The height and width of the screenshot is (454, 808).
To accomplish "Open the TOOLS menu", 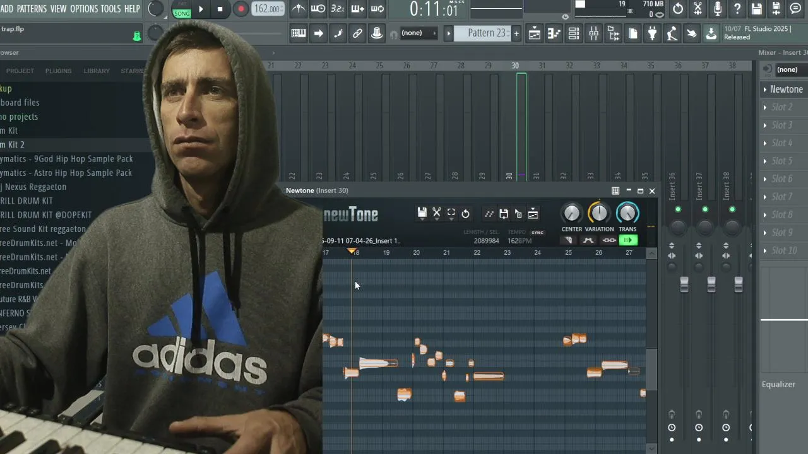I will click(110, 9).
